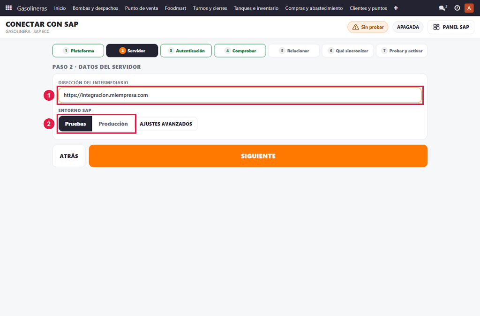This screenshot has width=480, height=316.
Task: Click the warning triangle icon
Action: tap(355, 27)
